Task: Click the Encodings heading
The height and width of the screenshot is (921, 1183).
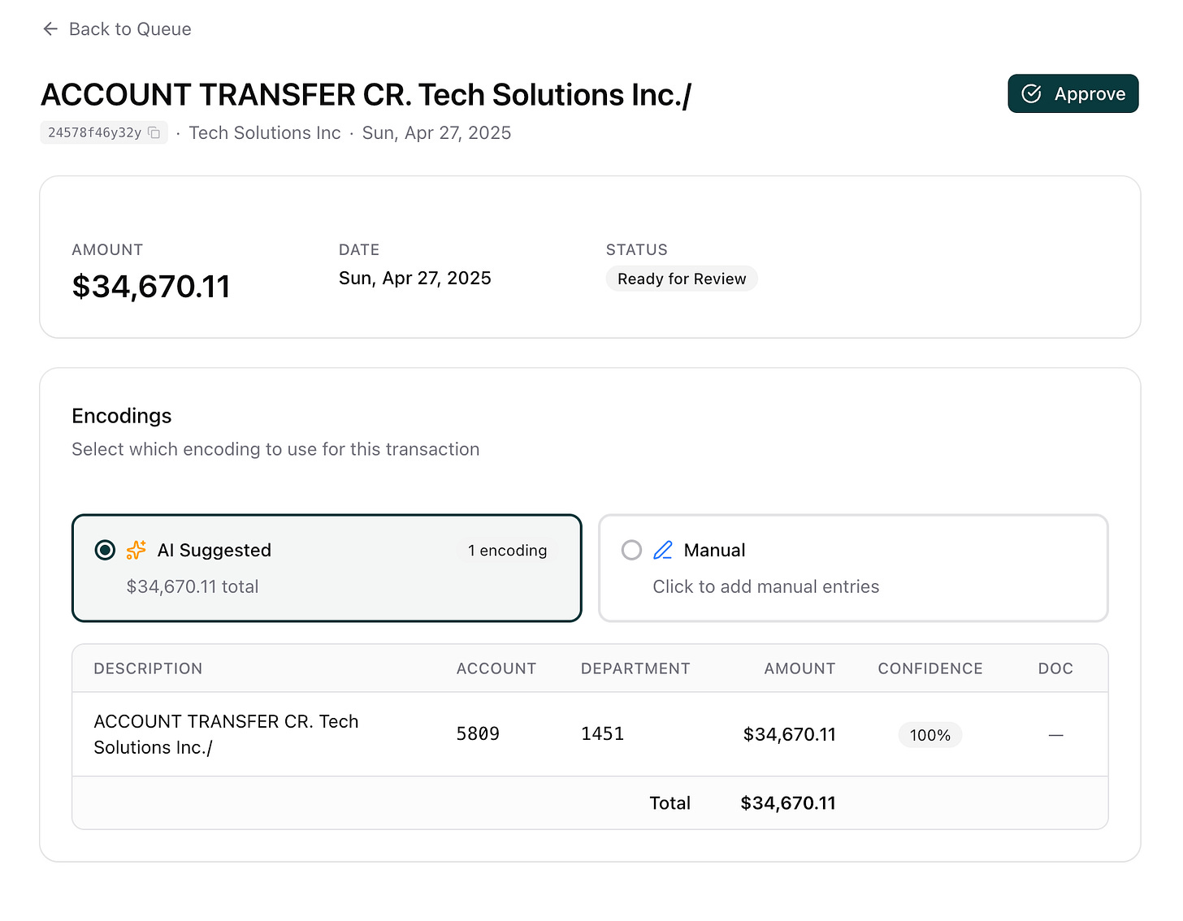Action: pyautogui.click(x=122, y=416)
